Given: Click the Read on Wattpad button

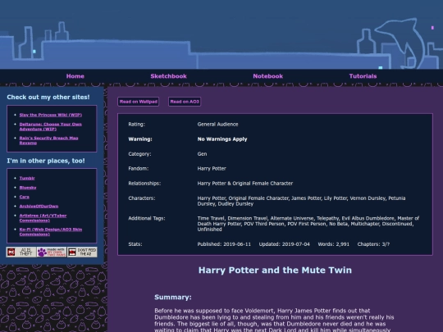Looking at the screenshot, I should click(138, 102).
